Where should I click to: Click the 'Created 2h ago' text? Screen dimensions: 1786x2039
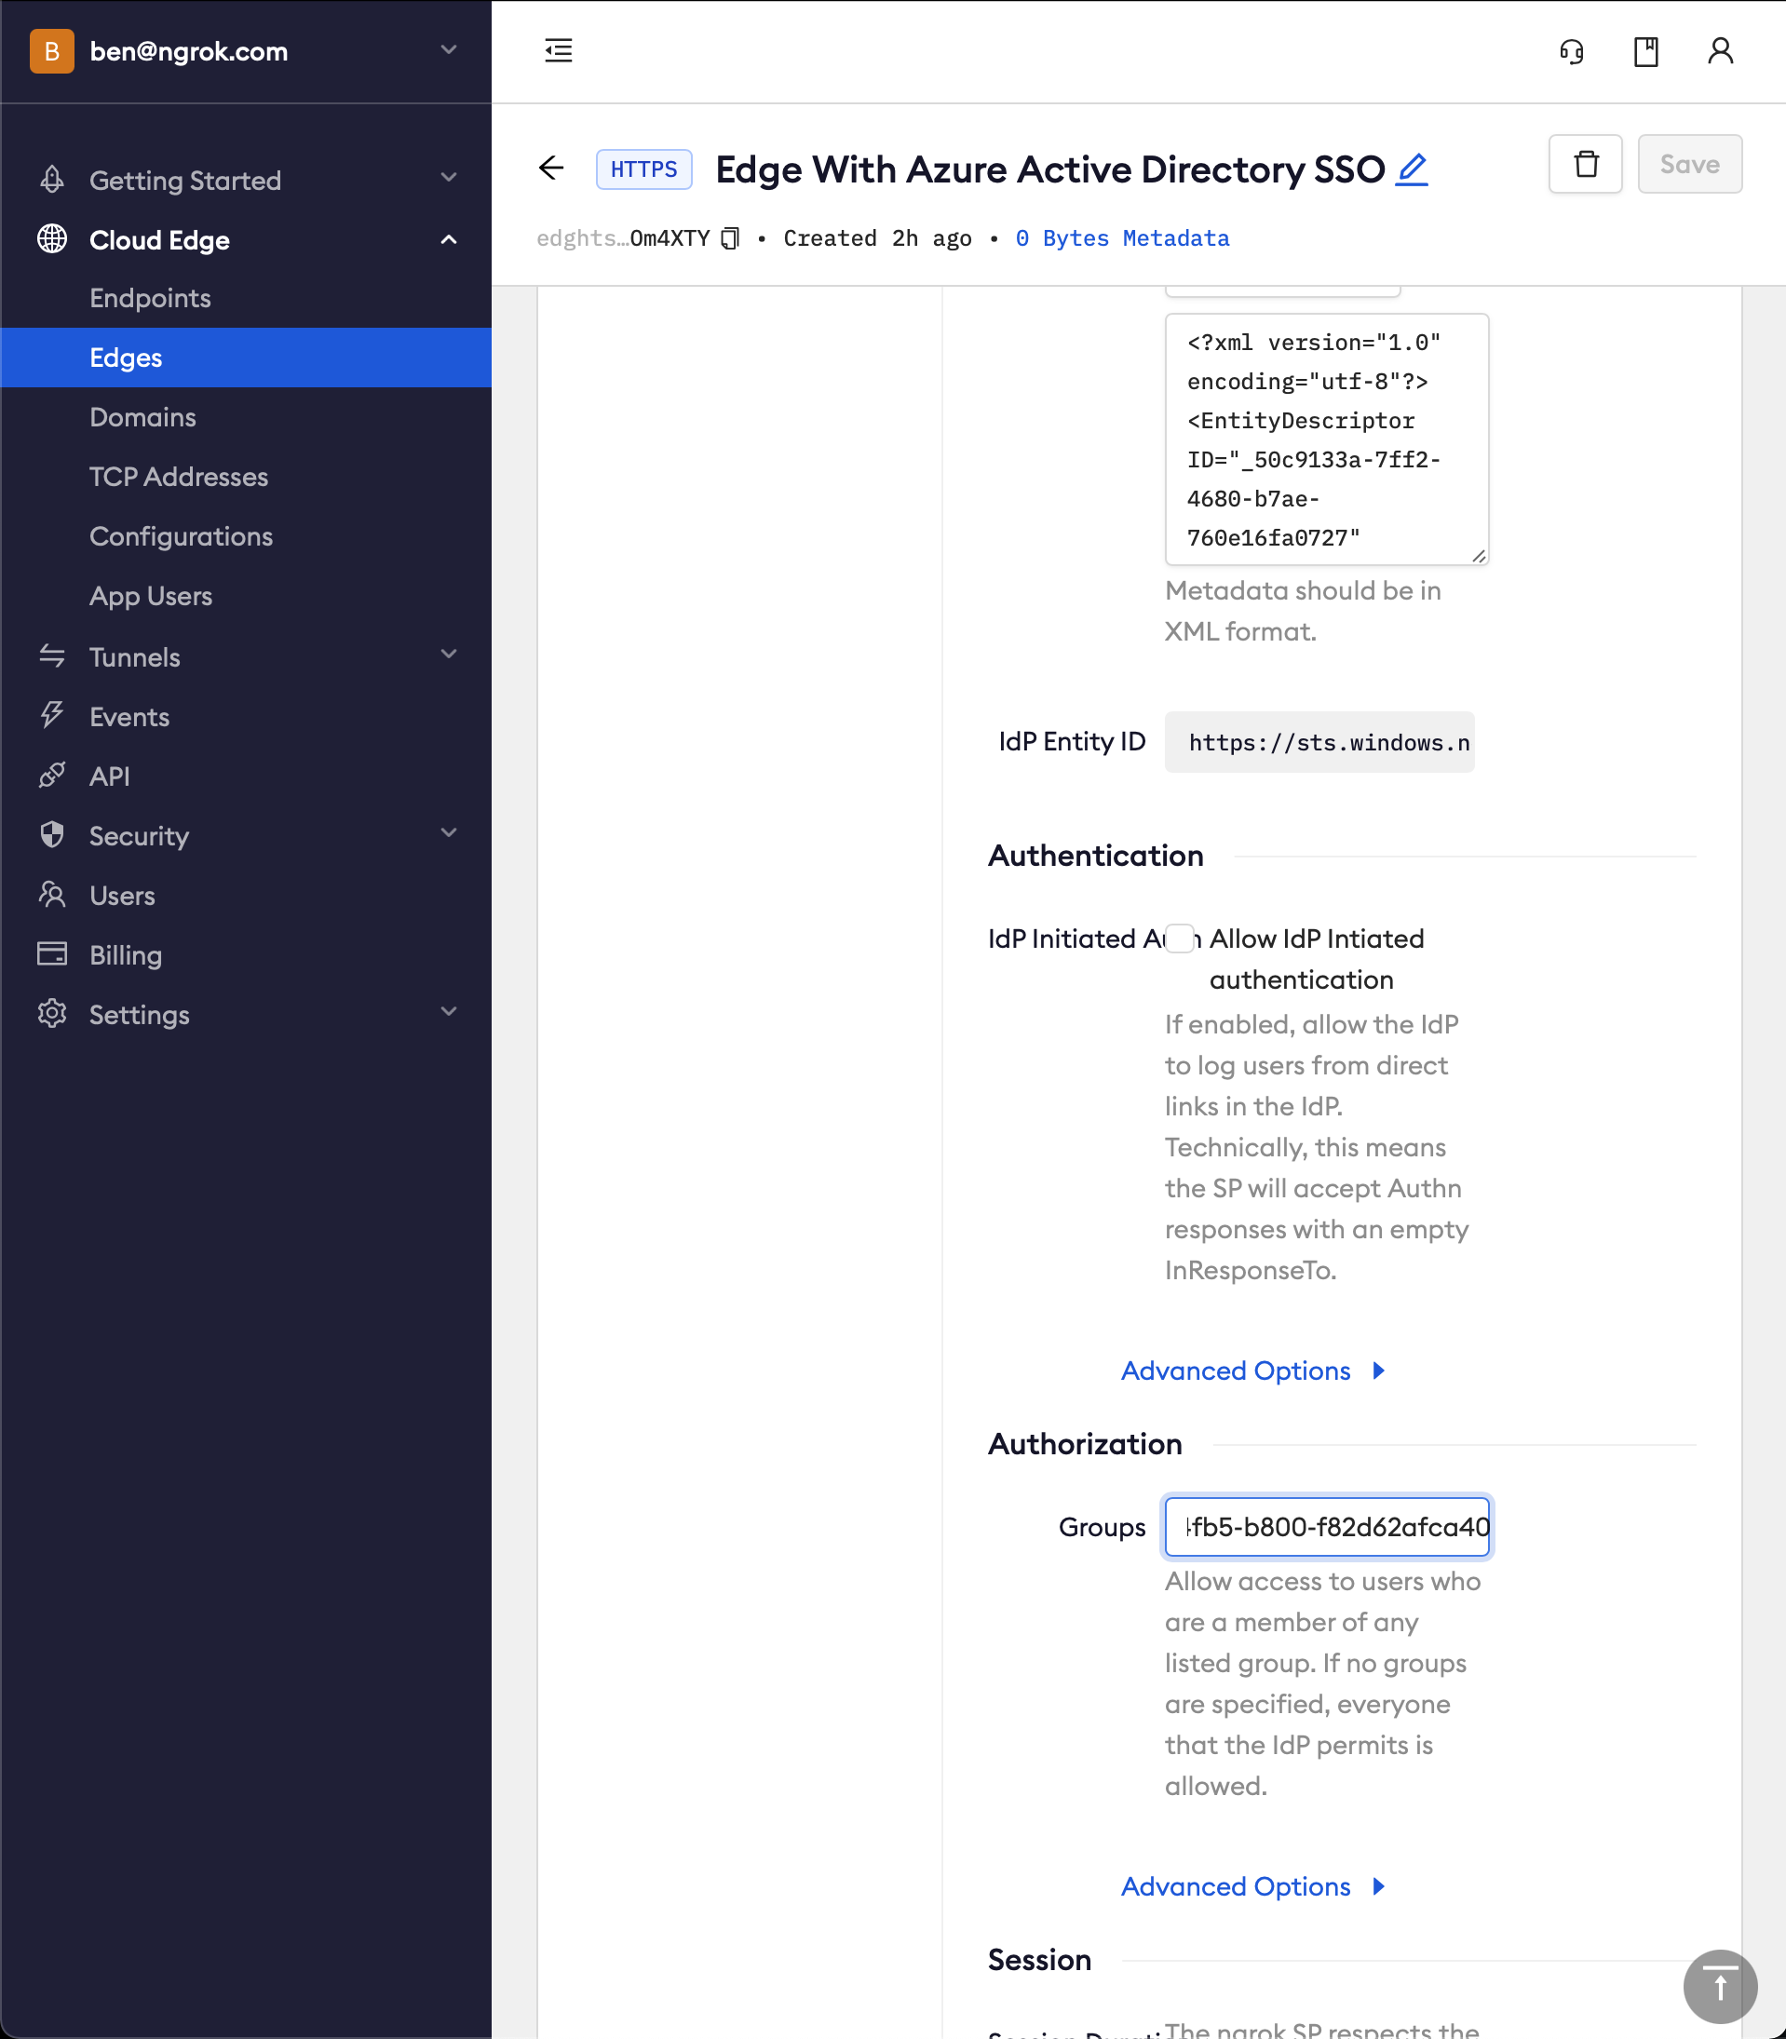click(877, 238)
